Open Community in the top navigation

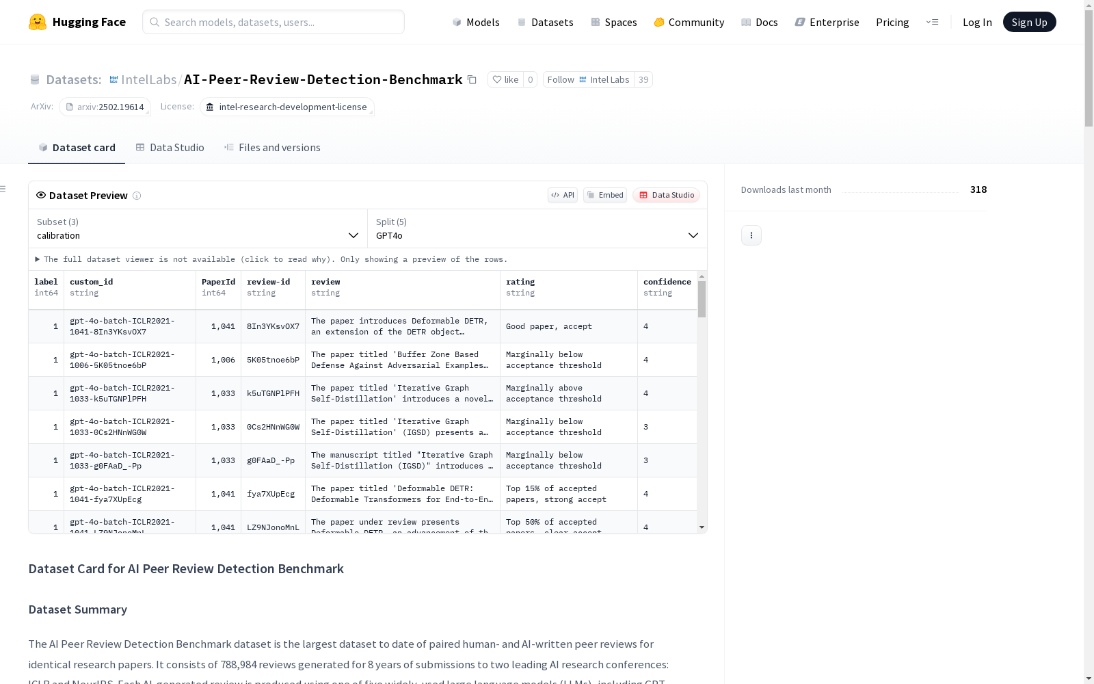(689, 22)
